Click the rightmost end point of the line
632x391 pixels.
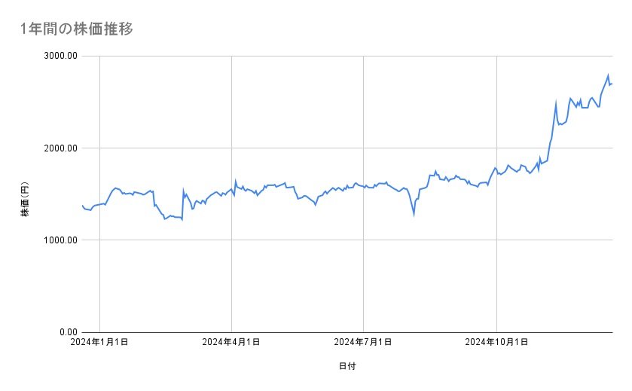point(612,83)
